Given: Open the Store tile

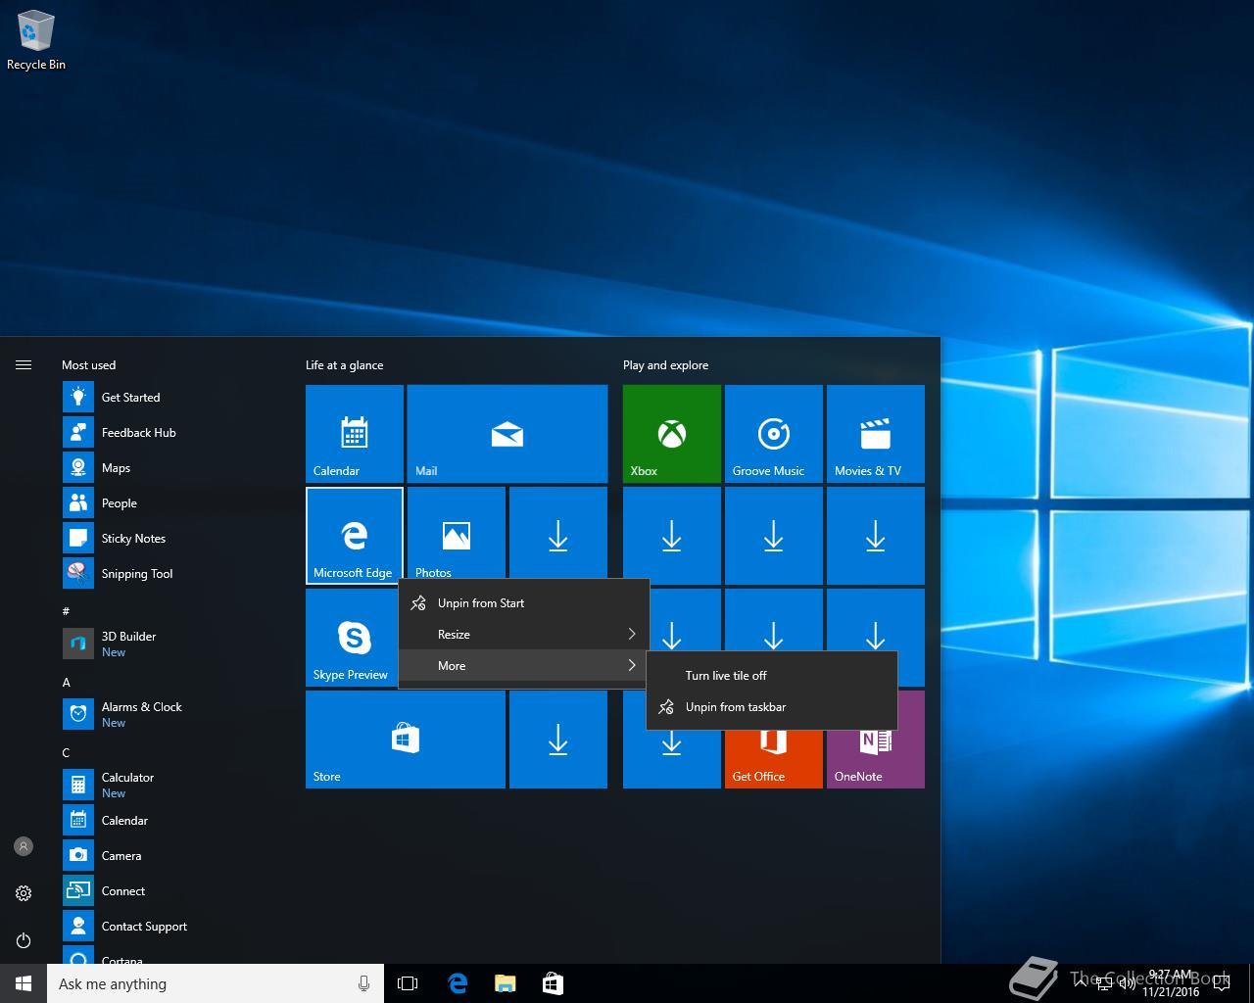Looking at the screenshot, I should [x=406, y=740].
